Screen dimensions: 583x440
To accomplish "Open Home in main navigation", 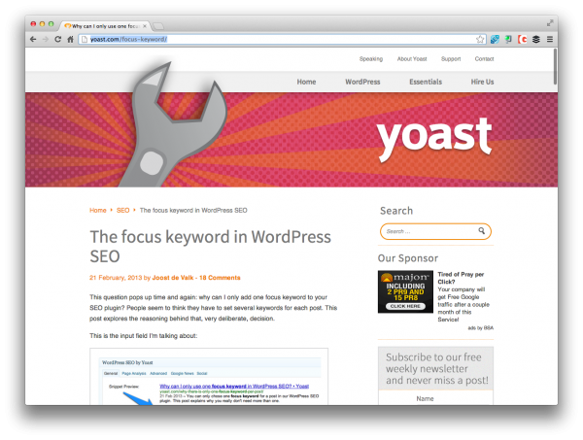I will pyautogui.click(x=306, y=82).
